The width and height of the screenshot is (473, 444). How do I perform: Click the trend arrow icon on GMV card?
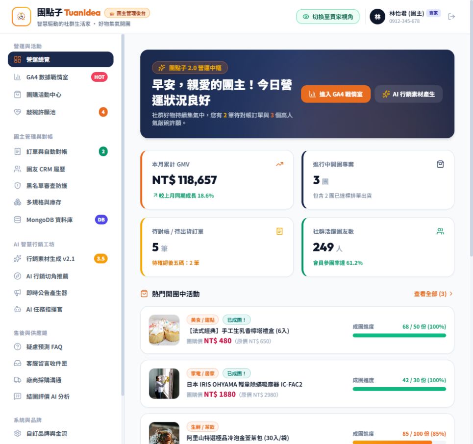tap(280, 164)
